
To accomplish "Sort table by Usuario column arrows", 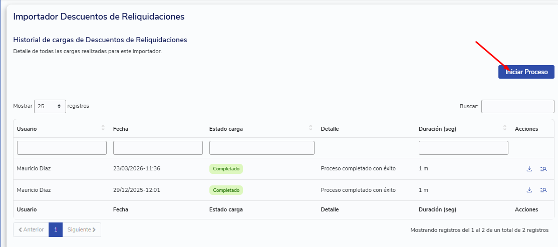I will point(103,128).
